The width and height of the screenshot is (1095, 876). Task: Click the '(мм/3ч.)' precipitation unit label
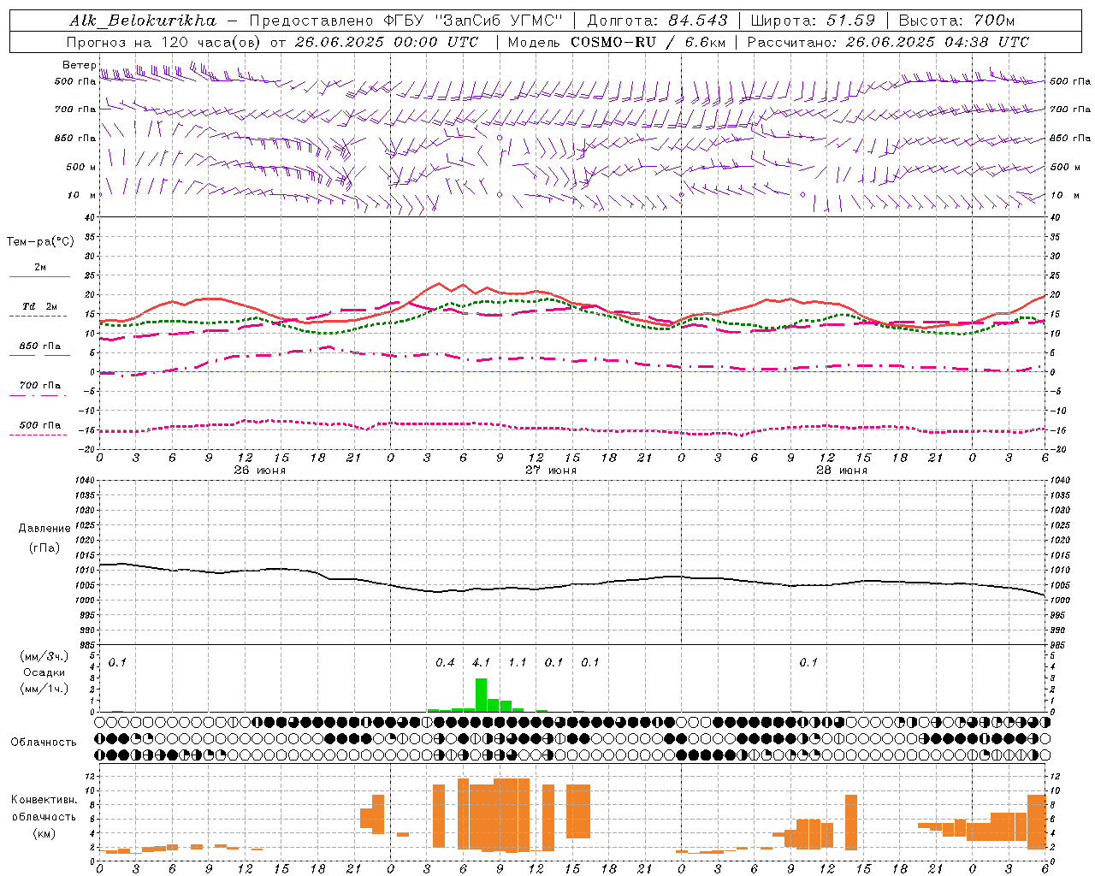(44, 656)
